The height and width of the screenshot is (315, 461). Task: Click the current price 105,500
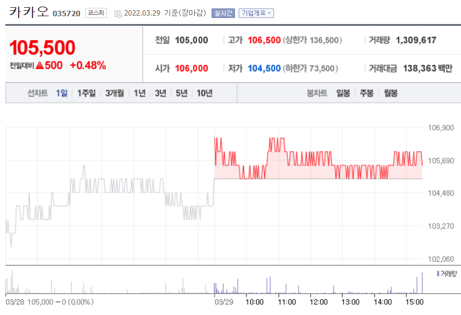42,47
